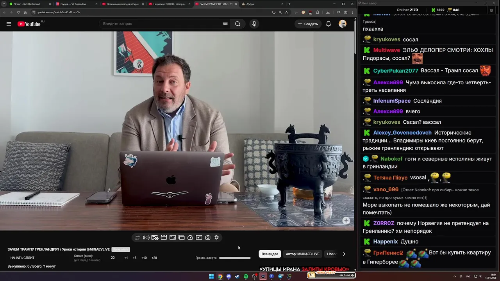This screenshot has width=500, height=281.
Task: Open enhancer settings gear in player toolbar
Action: 217,237
